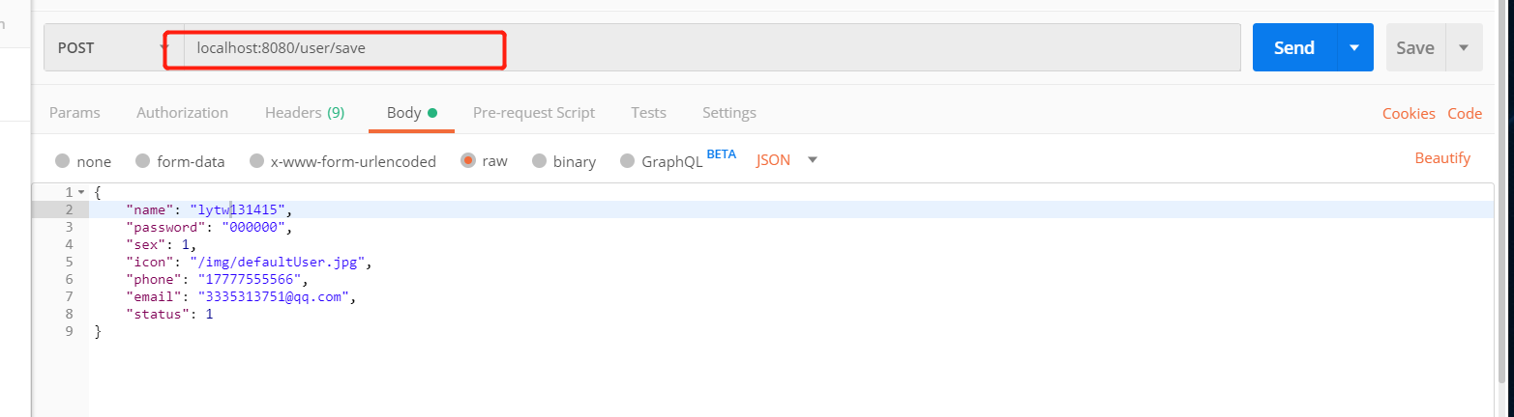The height and width of the screenshot is (417, 1514).
Task: Open the Headers (9) tab
Action: pyautogui.click(x=305, y=113)
